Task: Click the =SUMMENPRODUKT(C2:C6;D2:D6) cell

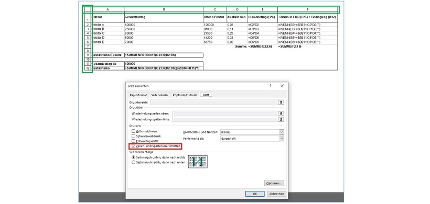Action: (x=164, y=55)
